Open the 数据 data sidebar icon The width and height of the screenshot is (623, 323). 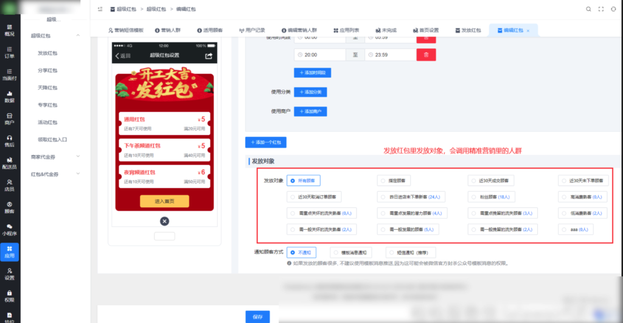click(10, 97)
